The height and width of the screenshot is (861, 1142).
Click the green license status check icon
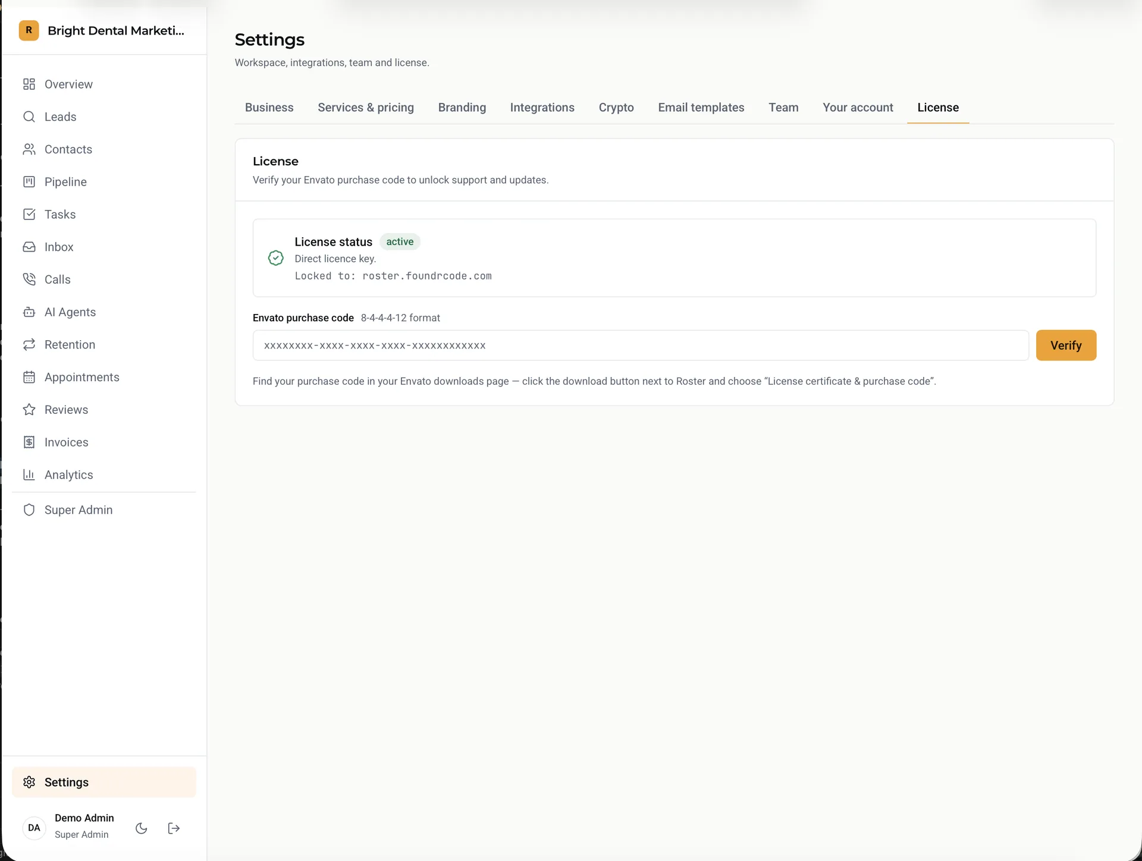275,258
